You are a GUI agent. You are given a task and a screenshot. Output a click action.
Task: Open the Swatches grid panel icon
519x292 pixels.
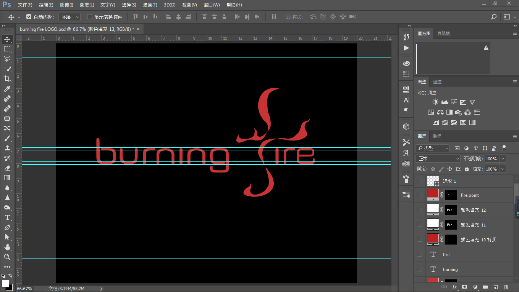point(406,74)
